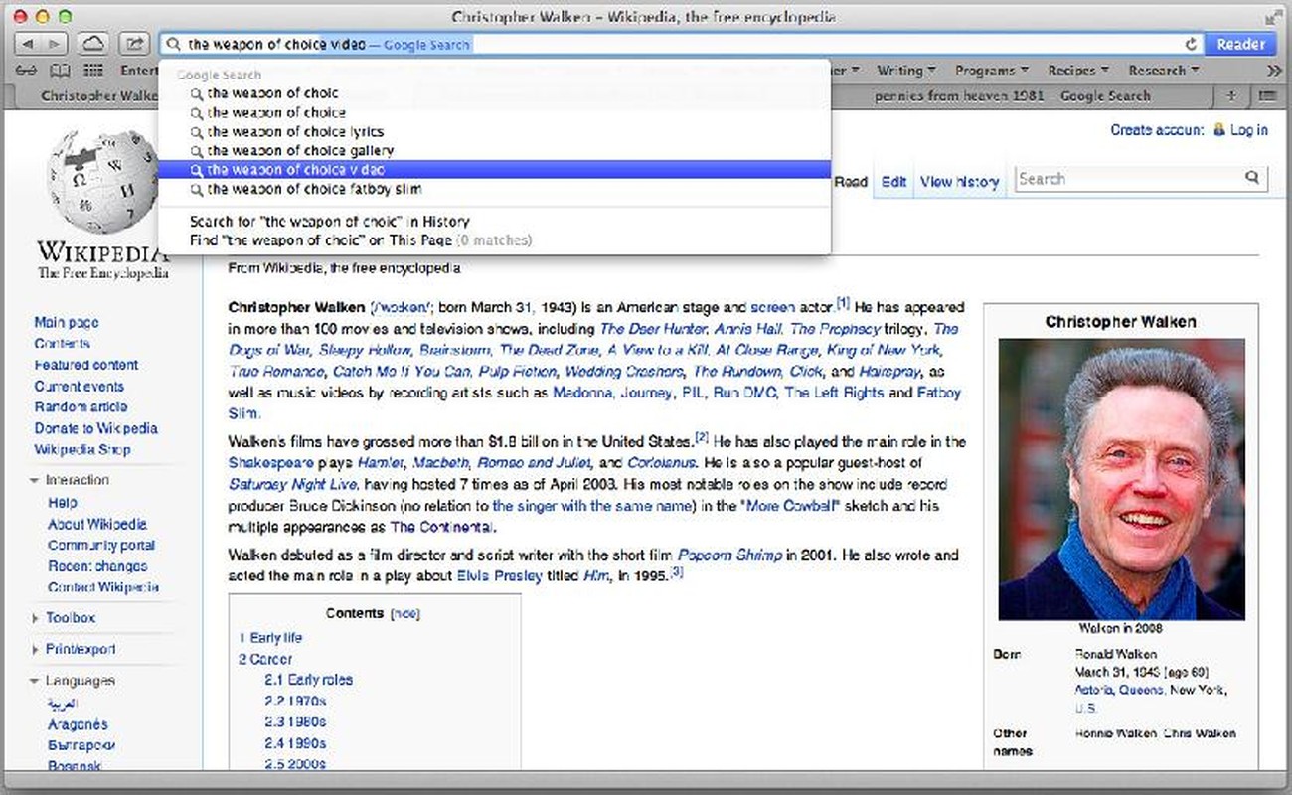Open the Random article sidebar link
Screen dimensions: 1292x795
tap(81, 406)
